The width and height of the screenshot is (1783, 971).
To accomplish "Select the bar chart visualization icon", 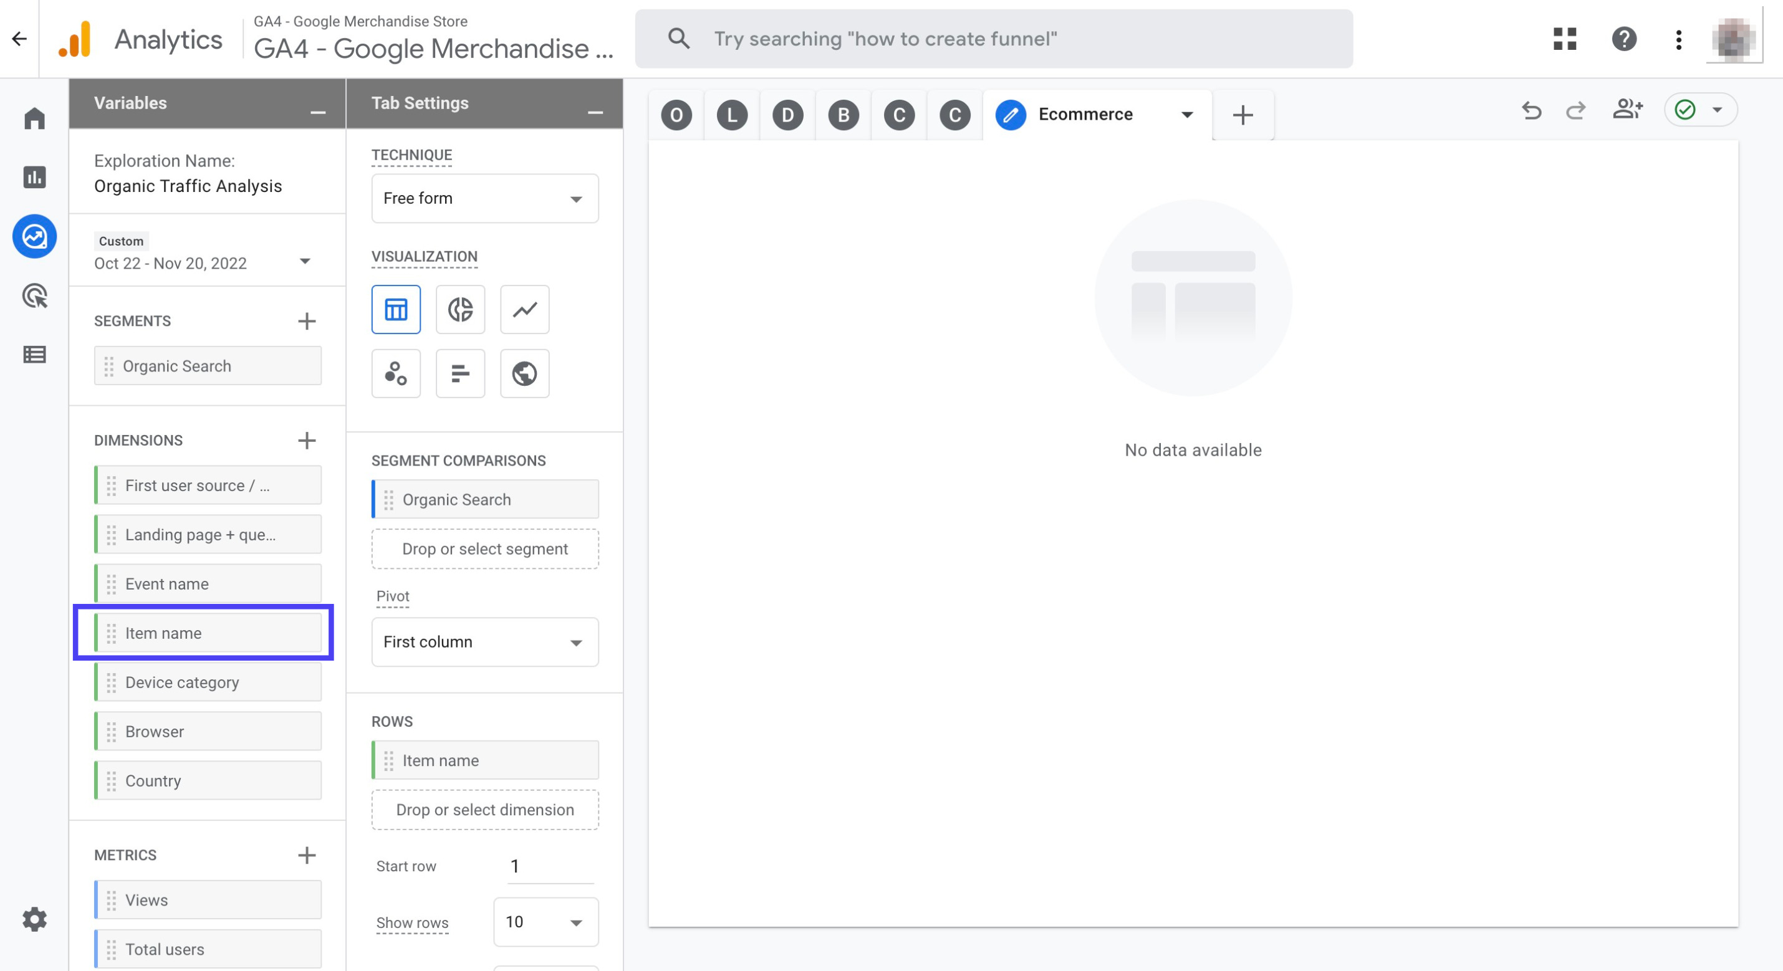I will [460, 373].
